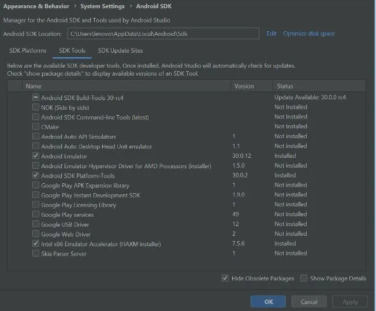
Task: Click the Android SDK Location field
Action: [x=163, y=34]
